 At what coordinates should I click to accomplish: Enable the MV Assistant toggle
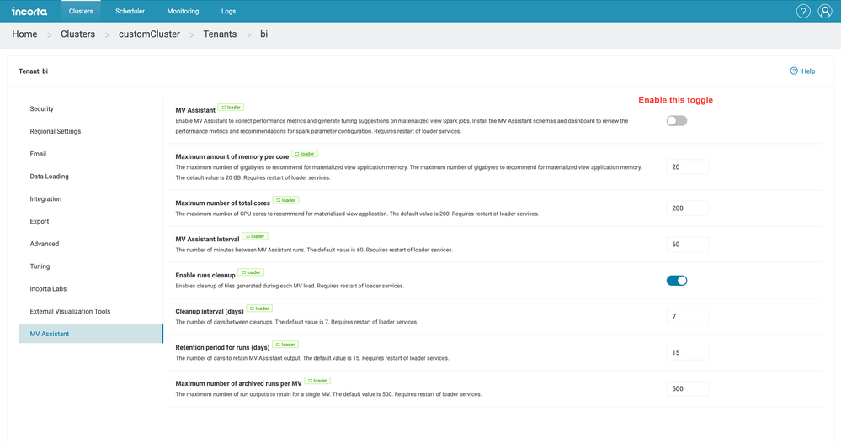click(676, 121)
